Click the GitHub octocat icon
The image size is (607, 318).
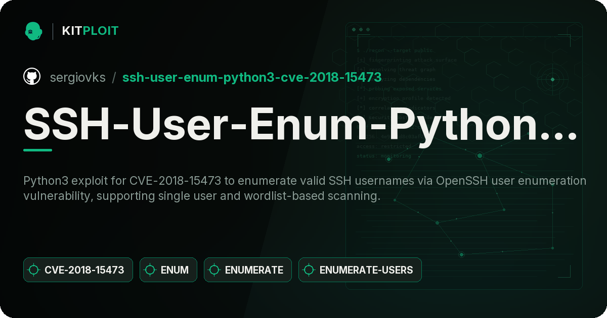point(32,77)
